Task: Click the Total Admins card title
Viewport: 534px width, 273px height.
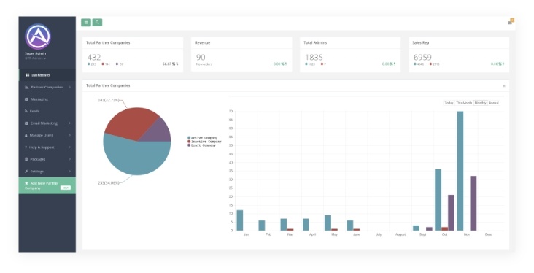Action: click(x=315, y=42)
